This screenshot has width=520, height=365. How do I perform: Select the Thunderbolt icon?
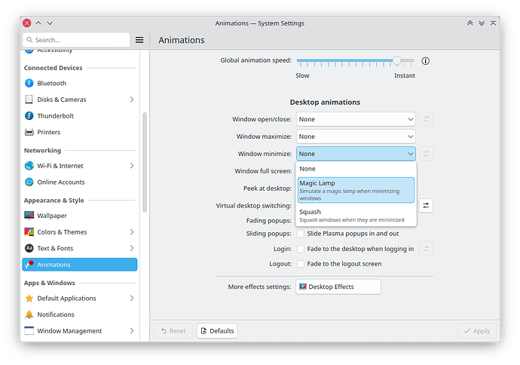point(29,116)
